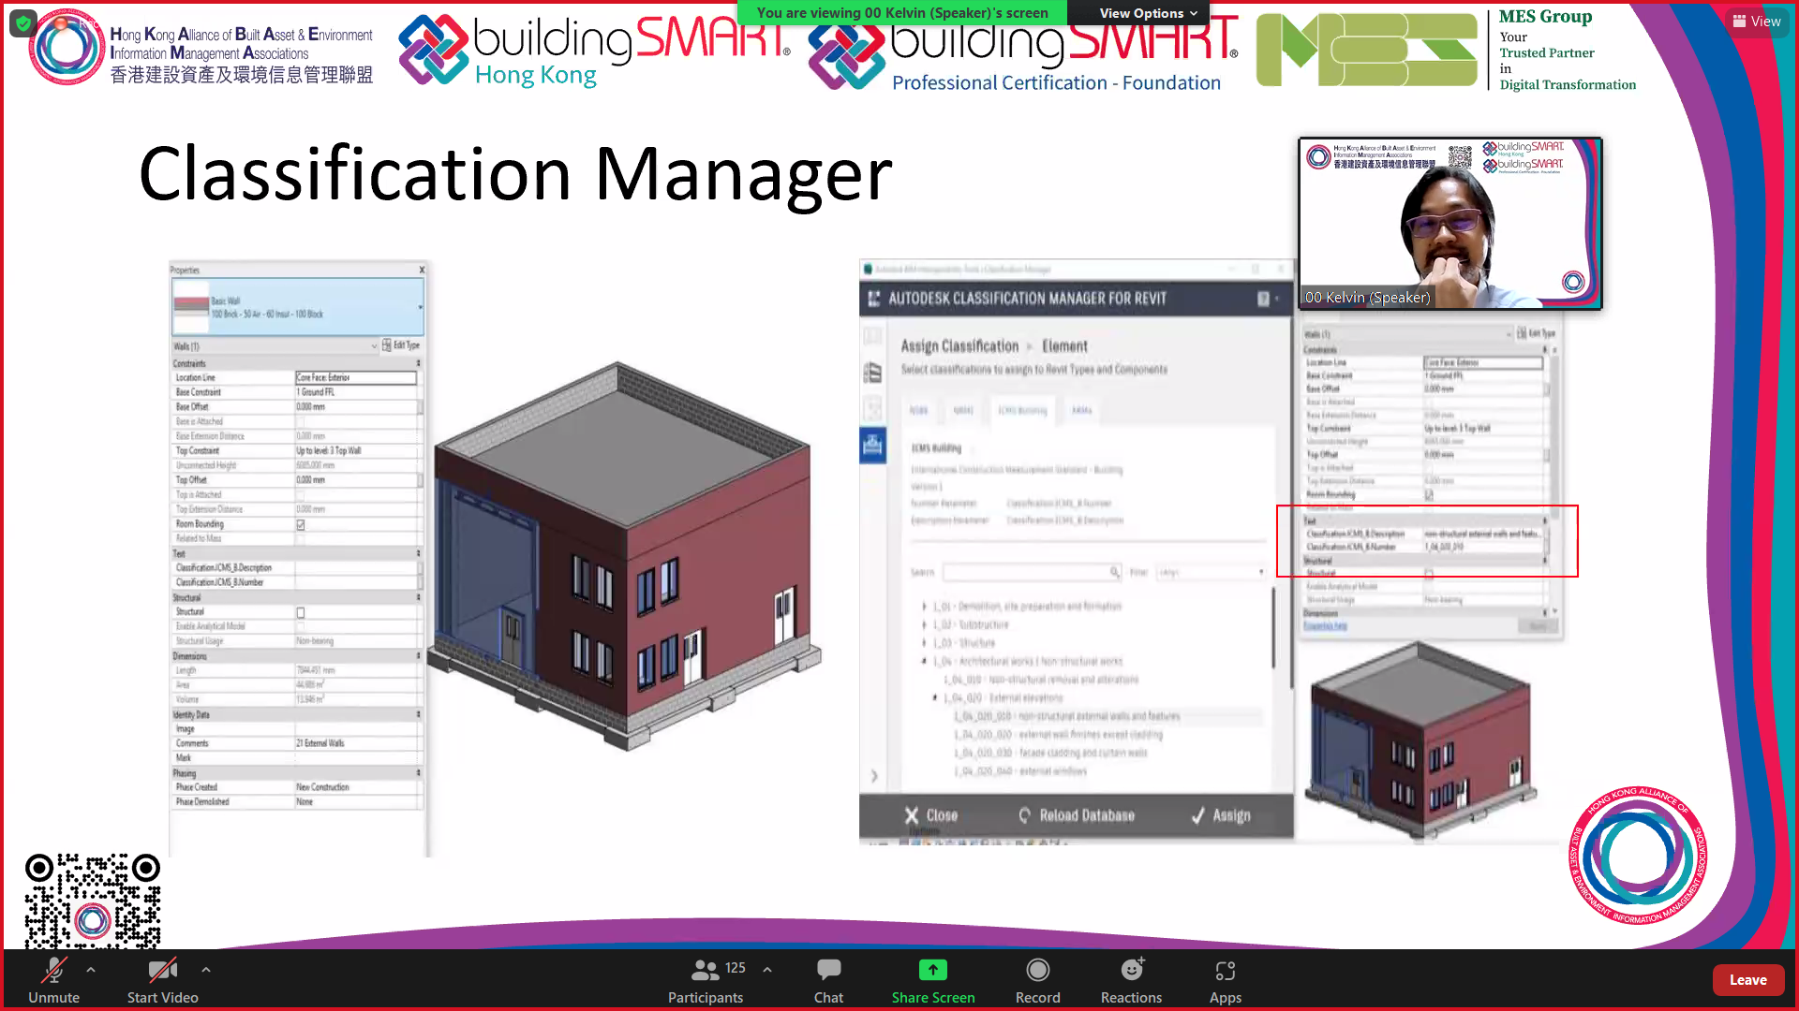This screenshot has height=1011, width=1799.
Task: Switch layout with the View button
Action: pyautogui.click(x=1757, y=21)
